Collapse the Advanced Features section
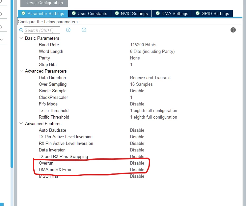 pyautogui.click(x=21, y=124)
